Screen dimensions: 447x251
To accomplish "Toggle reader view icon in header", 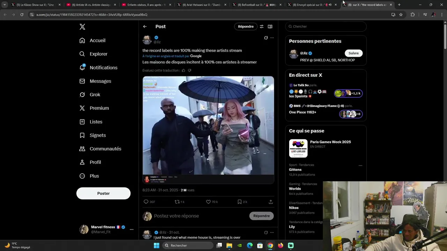I will click(270, 26).
